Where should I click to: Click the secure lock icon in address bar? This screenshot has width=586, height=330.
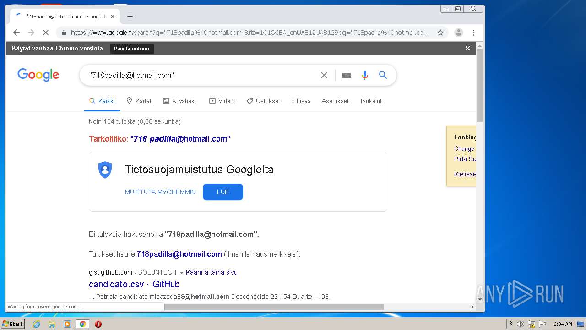tap(64, 33)
